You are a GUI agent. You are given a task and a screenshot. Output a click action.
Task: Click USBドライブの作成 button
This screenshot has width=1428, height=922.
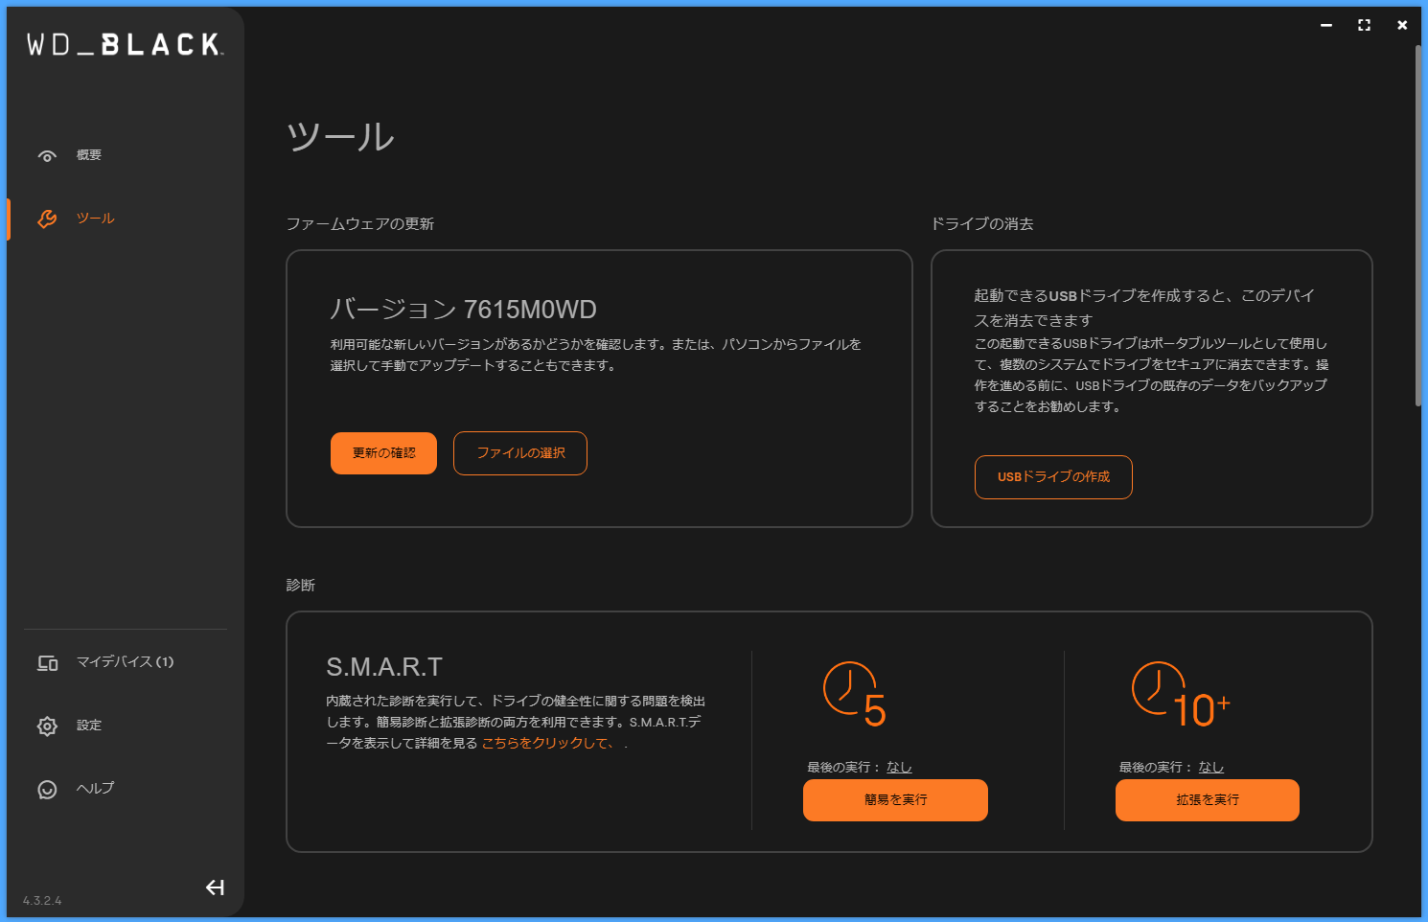pyautogui.click(x=1053, y=477)
